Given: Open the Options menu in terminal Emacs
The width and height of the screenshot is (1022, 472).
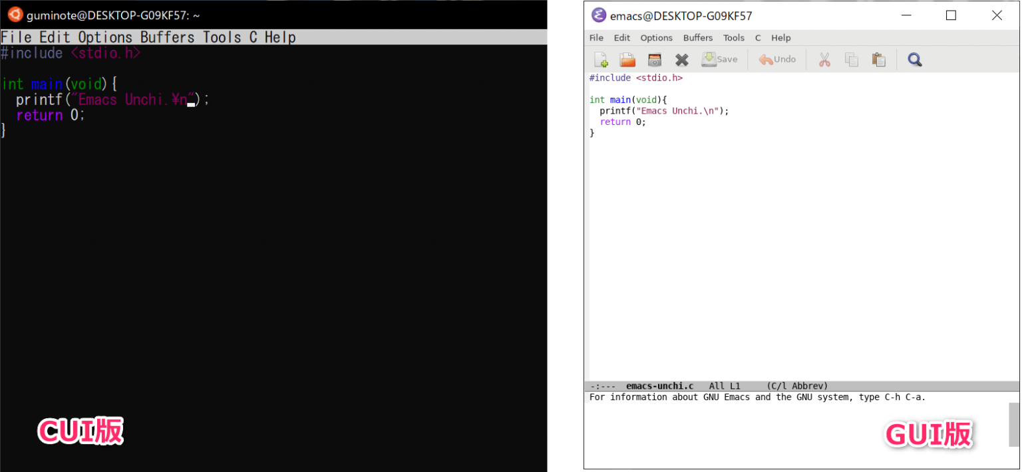Looking at the screenshot, I should tap(105, 37).
